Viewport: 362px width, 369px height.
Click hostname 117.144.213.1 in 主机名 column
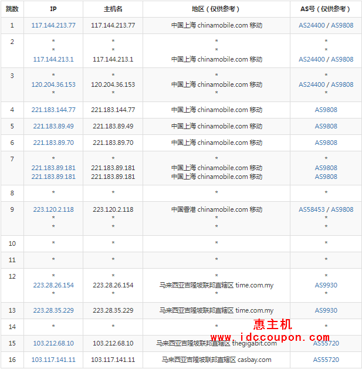point(113,59)
